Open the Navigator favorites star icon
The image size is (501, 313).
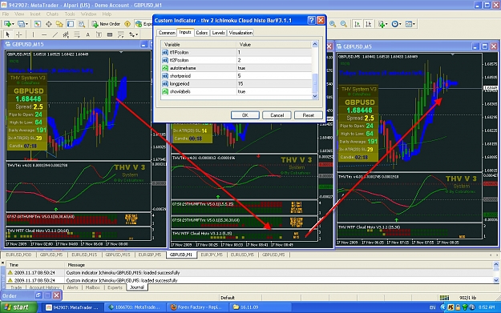tap(59, 24)
